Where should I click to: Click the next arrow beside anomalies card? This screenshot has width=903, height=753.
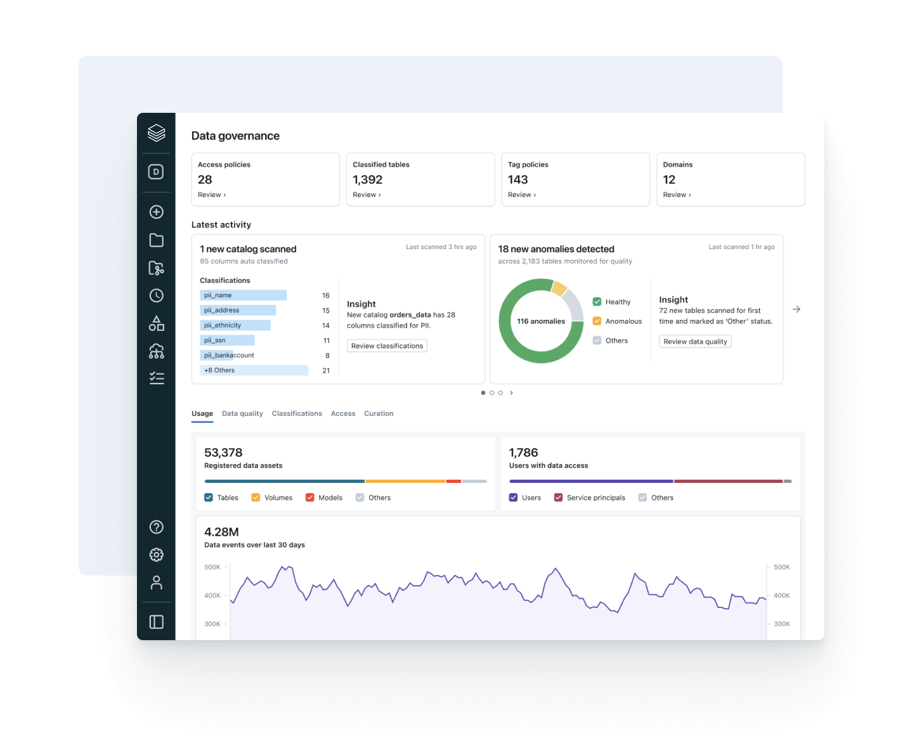pyautogui.click(x=796, y=309)
